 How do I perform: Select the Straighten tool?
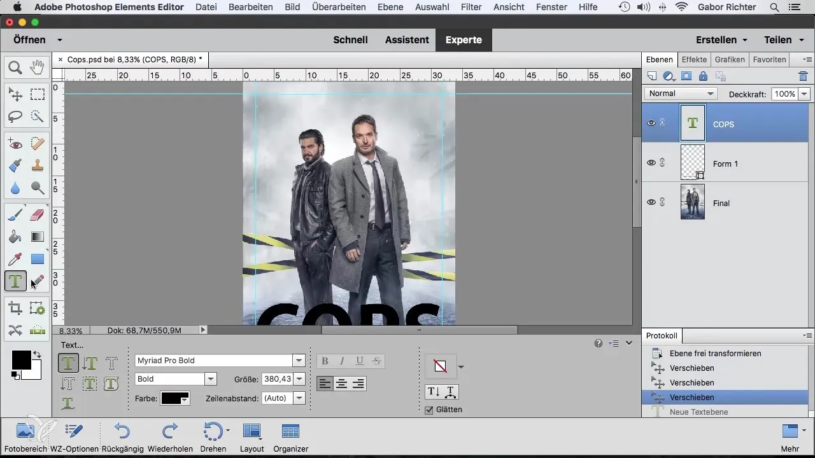(38, 330)
